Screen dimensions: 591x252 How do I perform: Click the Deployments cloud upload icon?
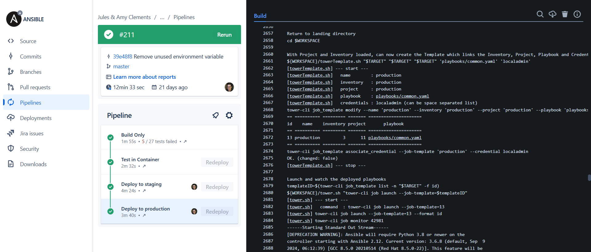(x=11, y=118)
